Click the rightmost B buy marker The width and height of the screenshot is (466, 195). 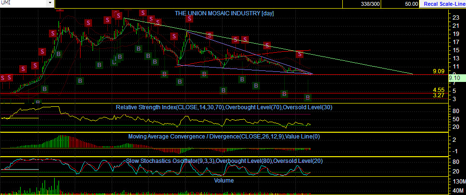pyautogui.click(x=308, y=97)
